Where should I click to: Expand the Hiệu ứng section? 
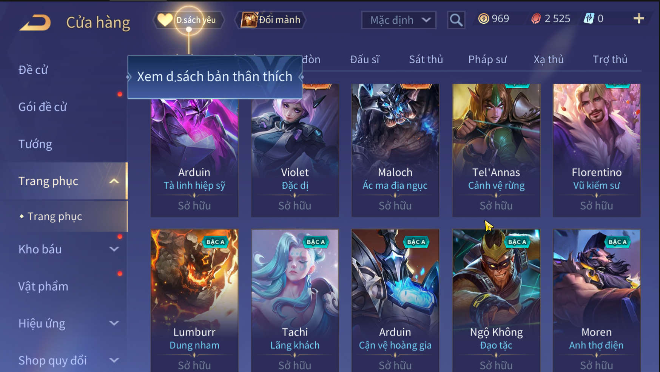[114, 323]
